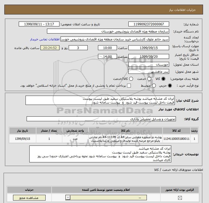209x203 pixels.
Task: Click the کد کالا column header
Action: click(x=176, y=131)
